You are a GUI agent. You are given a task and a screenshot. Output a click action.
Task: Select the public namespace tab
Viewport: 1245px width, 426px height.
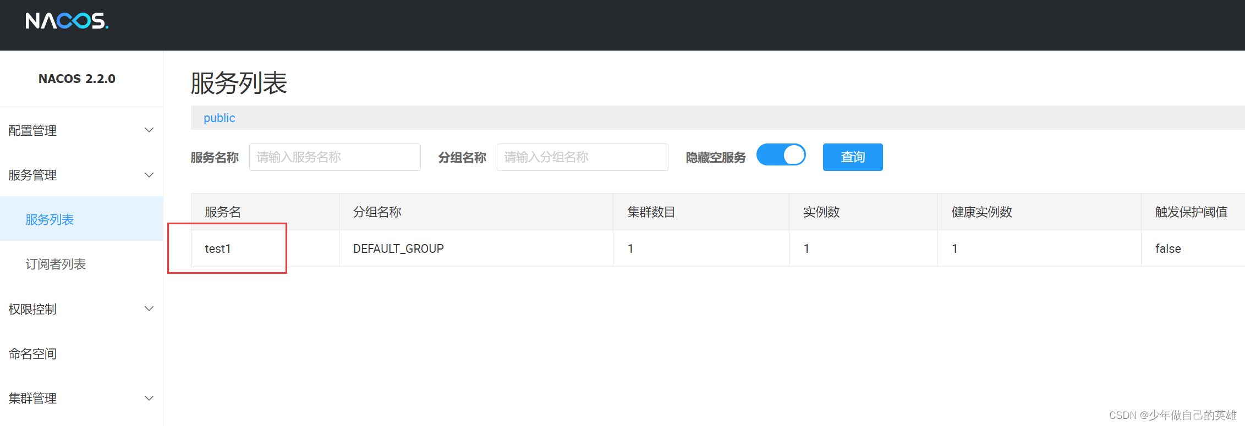pos(220,118)
